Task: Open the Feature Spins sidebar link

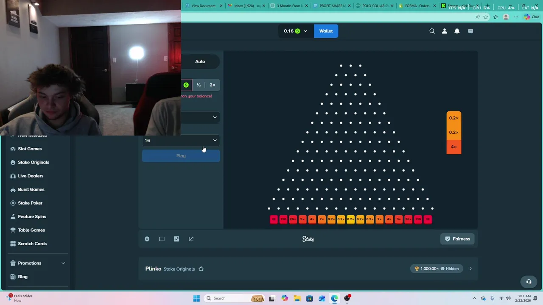Action: [x=32, y=216]
